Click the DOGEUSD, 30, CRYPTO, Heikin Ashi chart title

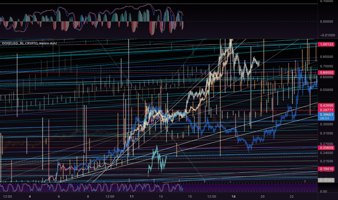coord(29,43)
